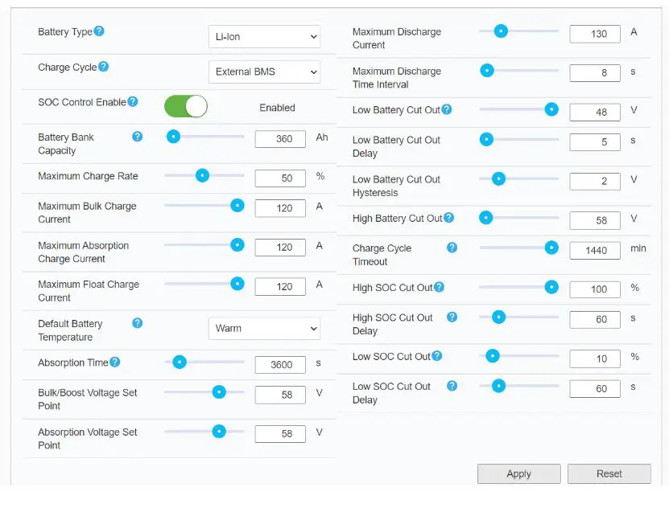Click the Charge Cycle Timeout help icon
Screen dimensions: 669x508
452,248
